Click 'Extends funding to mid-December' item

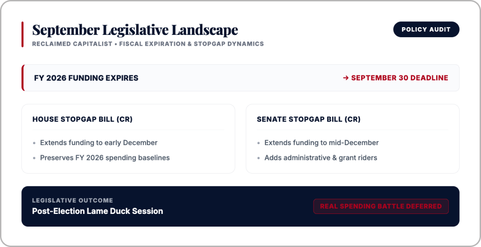pos(321,143)
